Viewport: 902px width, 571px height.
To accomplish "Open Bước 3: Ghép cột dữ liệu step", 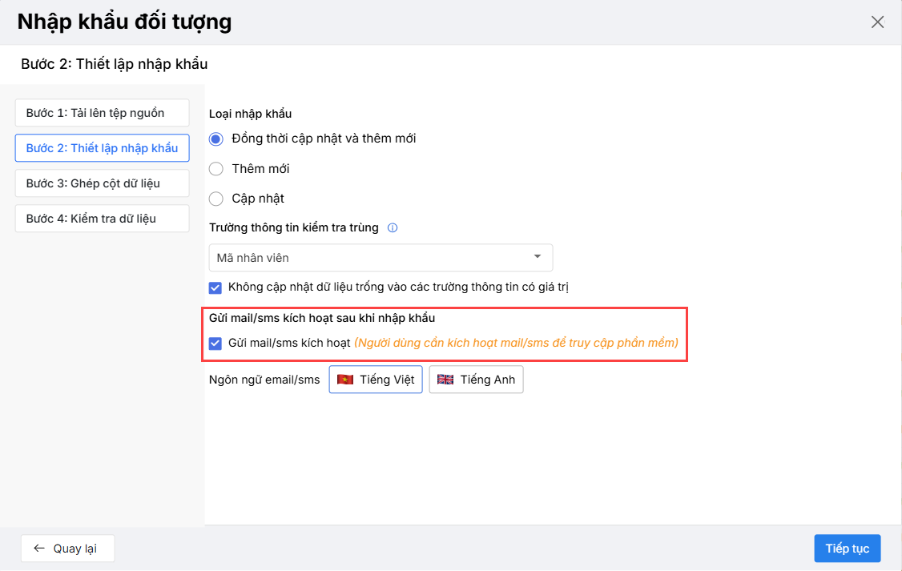I will pyautogui.click(x=102, y=183).
